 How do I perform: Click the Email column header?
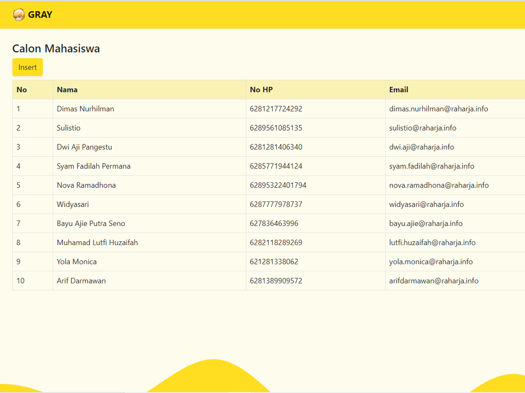pyautogui.click(x=455, y=89)
